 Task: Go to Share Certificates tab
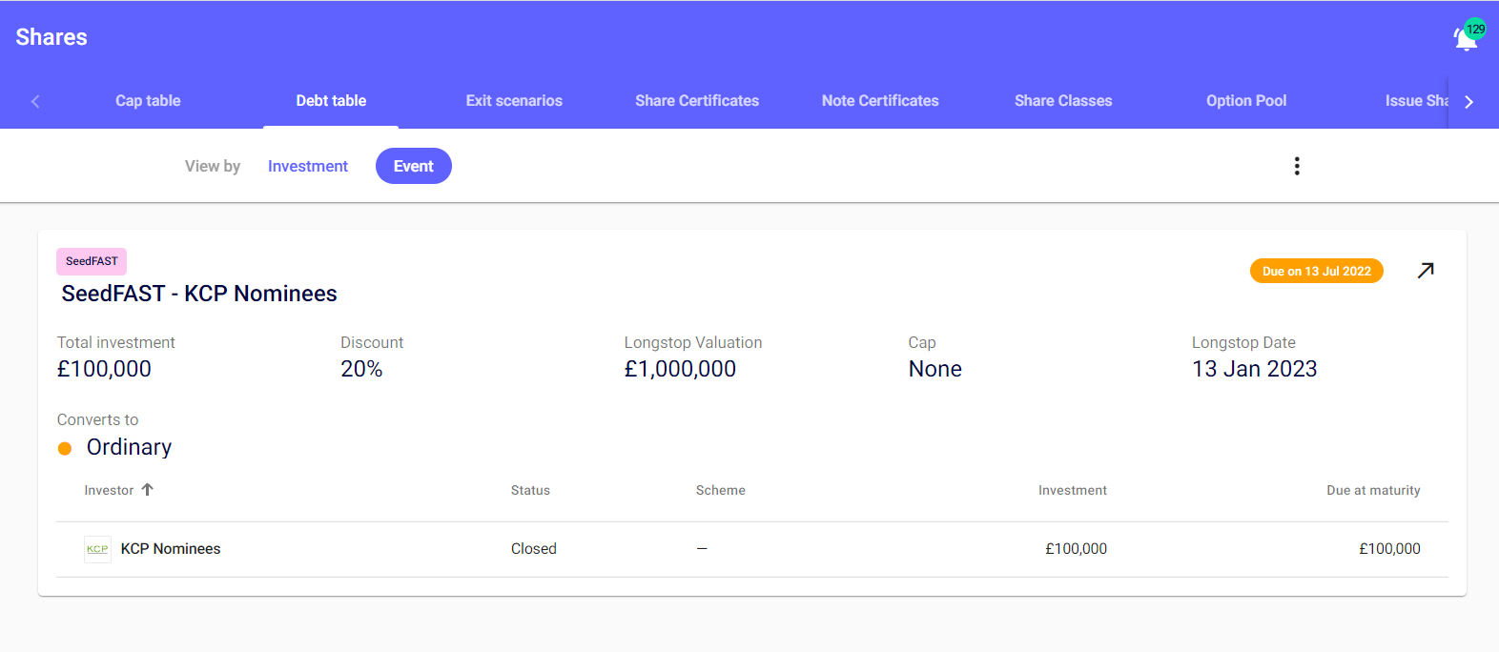click(x=697, y=101)
